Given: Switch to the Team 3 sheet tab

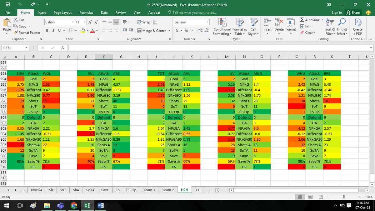Looking at the screenshot, I should pos(149,190).
